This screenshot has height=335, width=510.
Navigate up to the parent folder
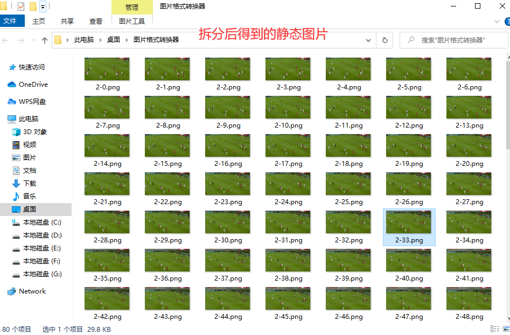45,40
